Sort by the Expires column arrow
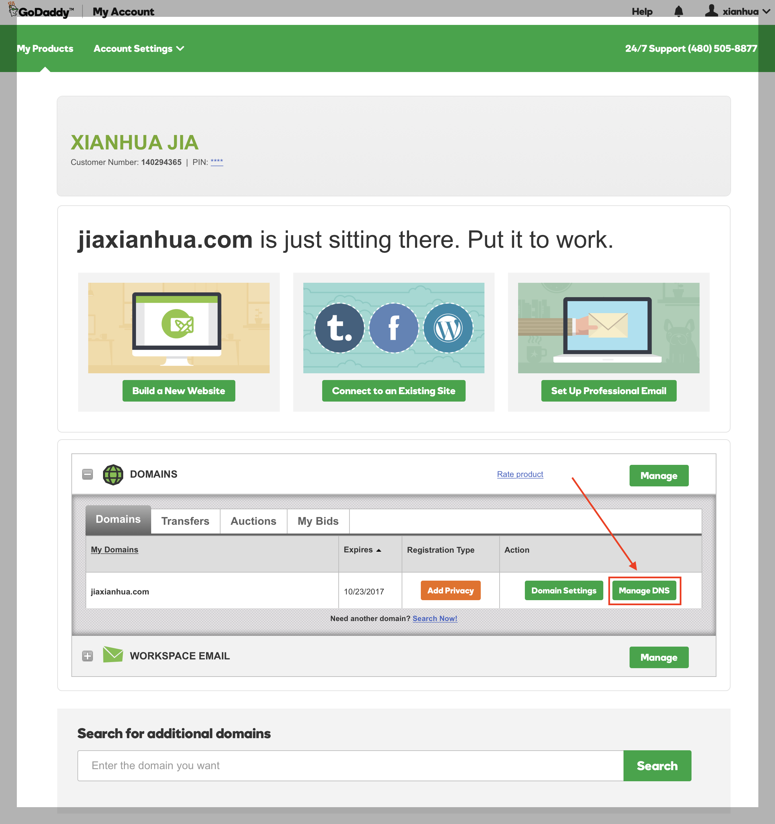Image resolution: width=775 pixels, height=824 pixels. coord(379,550)
